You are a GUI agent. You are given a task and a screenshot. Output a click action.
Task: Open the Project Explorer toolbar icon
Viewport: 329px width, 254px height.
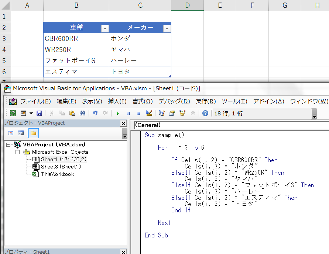tap(162, 114)
